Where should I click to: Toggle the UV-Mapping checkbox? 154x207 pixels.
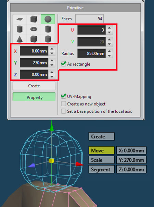tap(63, 96)
